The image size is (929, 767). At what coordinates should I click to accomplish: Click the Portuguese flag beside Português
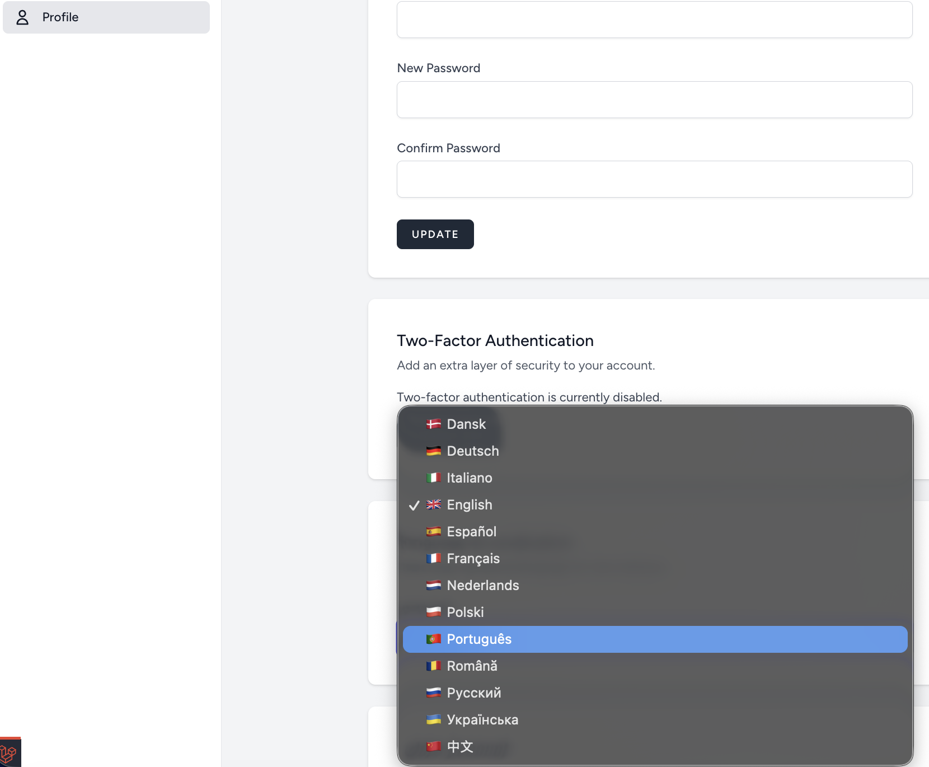434,639
